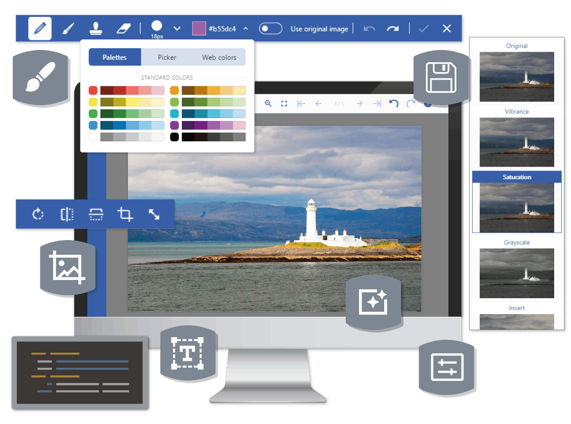This screenshot has width=571, height=424.
Task: Select the Brush tool in top toolbar
Action: coord(68,29)
